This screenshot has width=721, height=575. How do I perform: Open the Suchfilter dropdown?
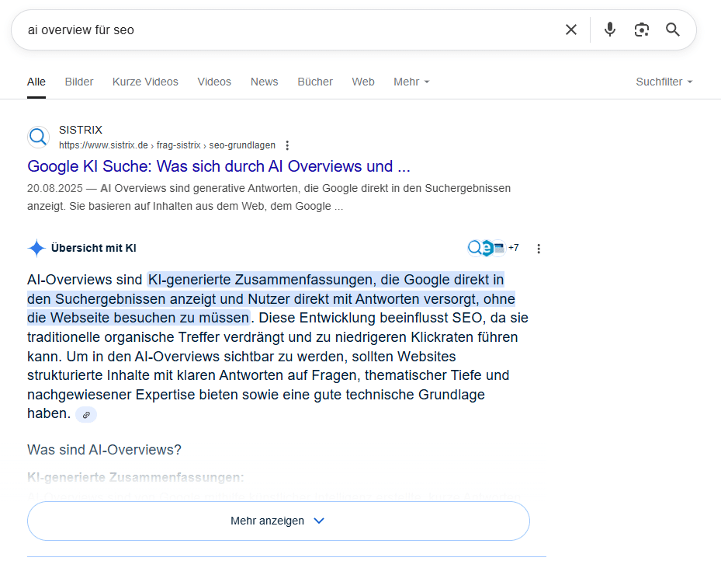(664, 82)
